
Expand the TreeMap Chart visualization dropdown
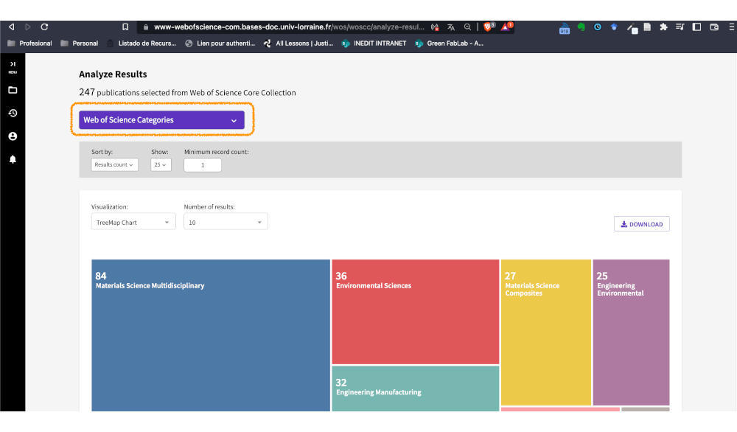[133, 222]
